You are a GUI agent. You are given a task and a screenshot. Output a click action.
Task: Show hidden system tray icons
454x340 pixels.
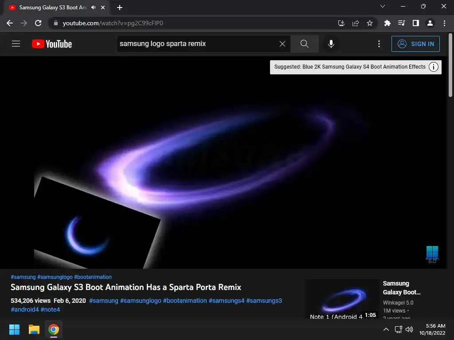pos(386,329)
